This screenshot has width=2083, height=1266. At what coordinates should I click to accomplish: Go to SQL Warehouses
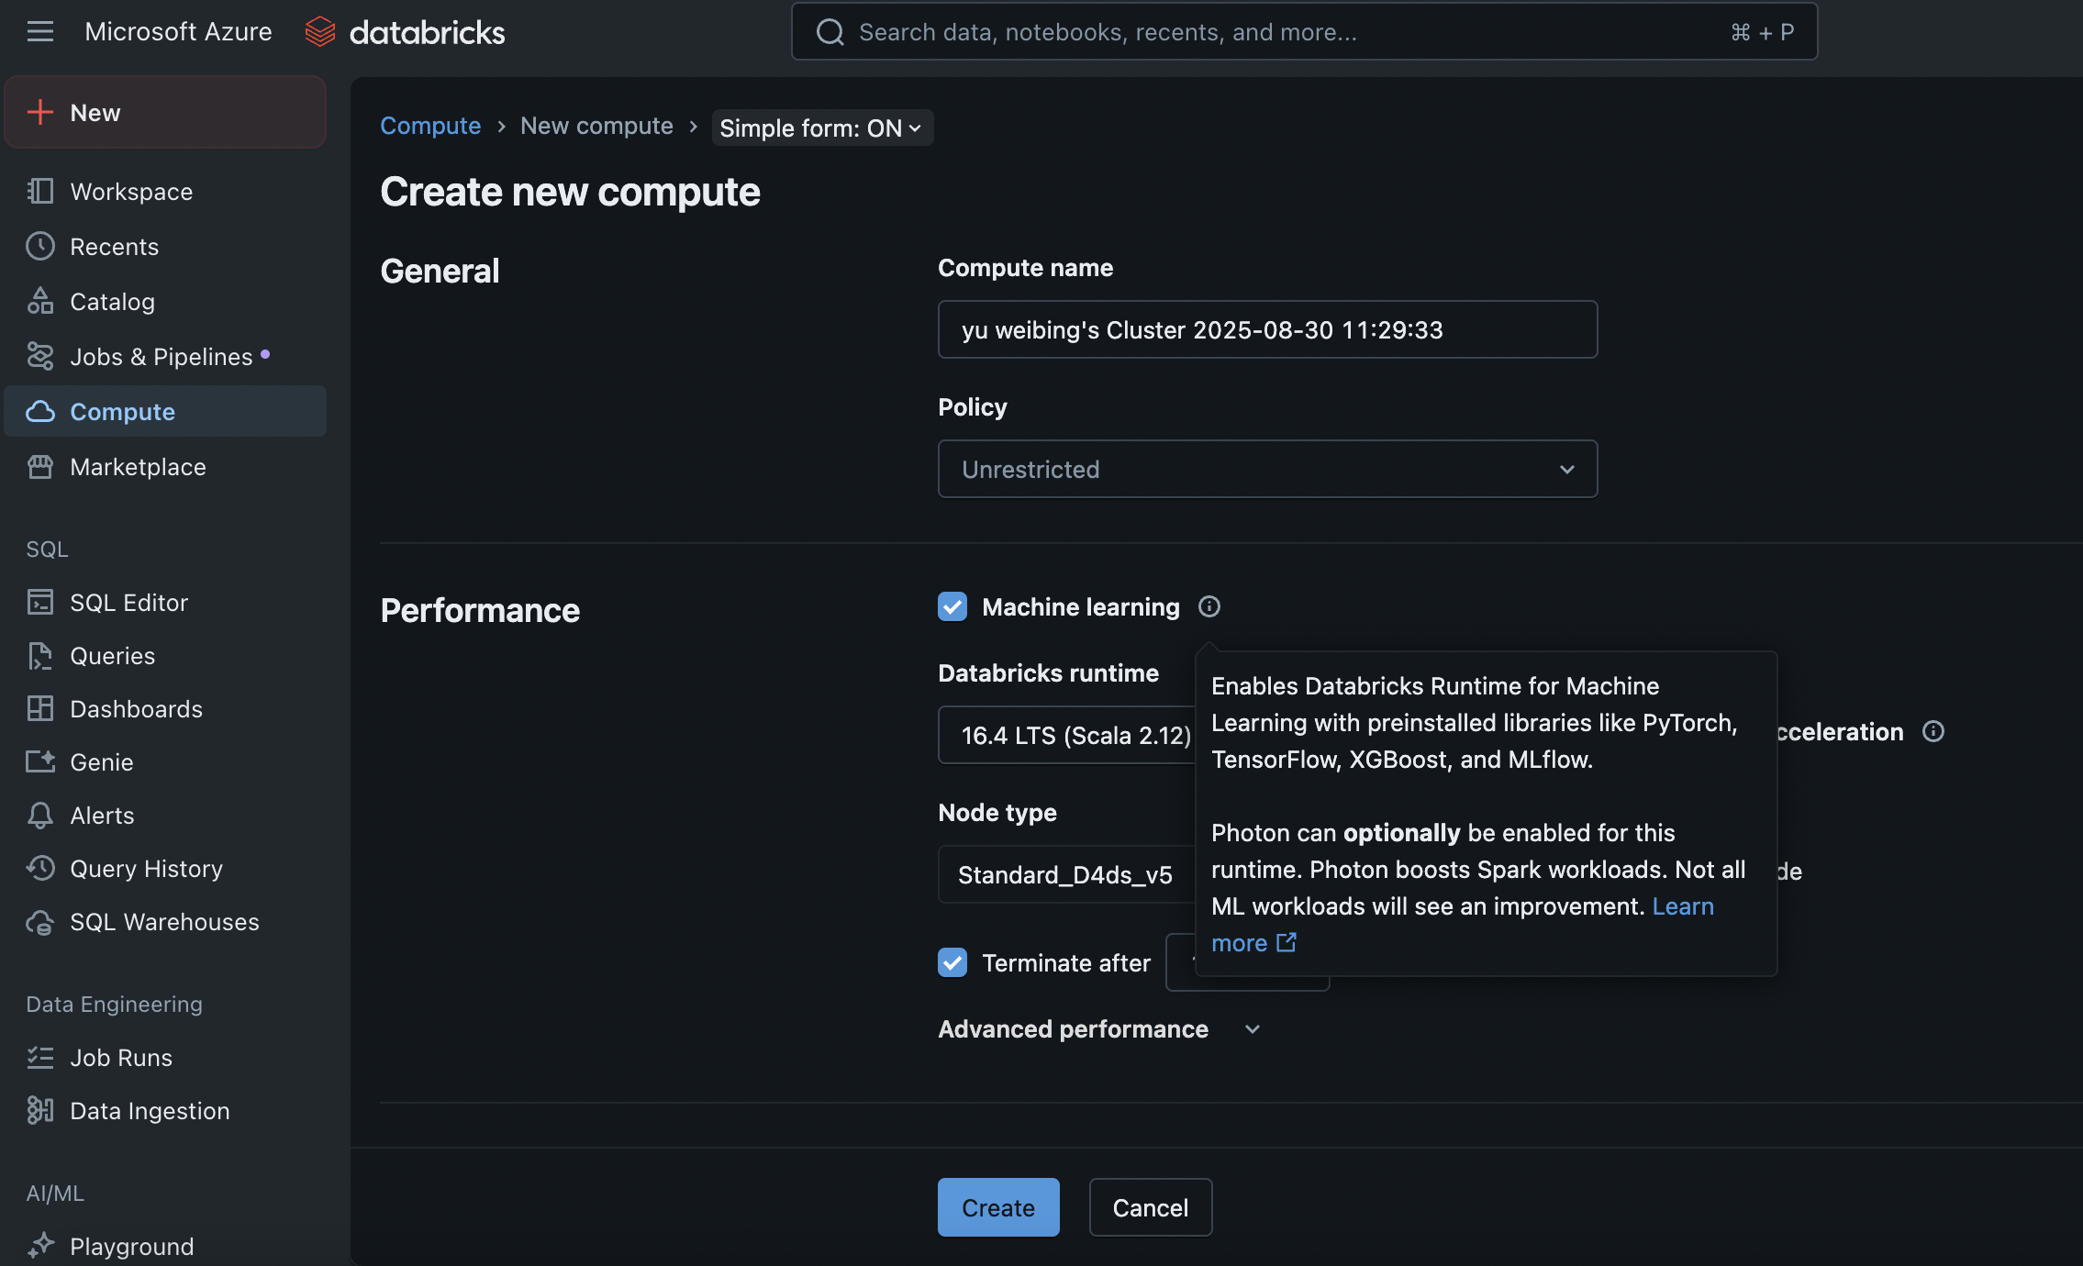point(165,921)
